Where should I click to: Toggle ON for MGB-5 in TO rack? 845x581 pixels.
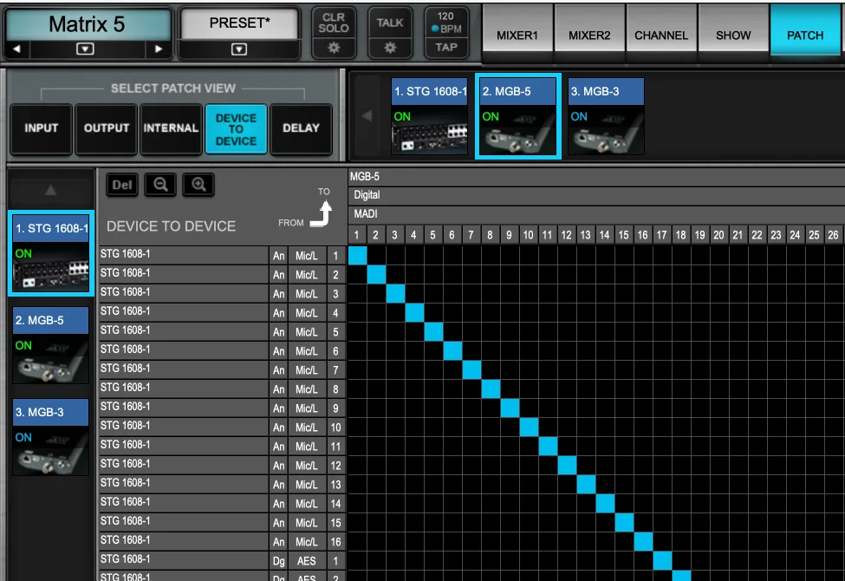point(491,116)
